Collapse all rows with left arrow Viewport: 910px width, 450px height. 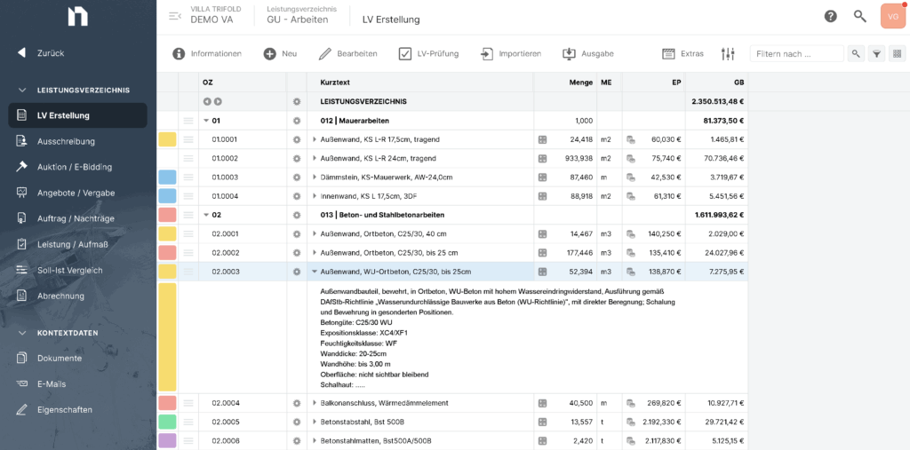207,102
